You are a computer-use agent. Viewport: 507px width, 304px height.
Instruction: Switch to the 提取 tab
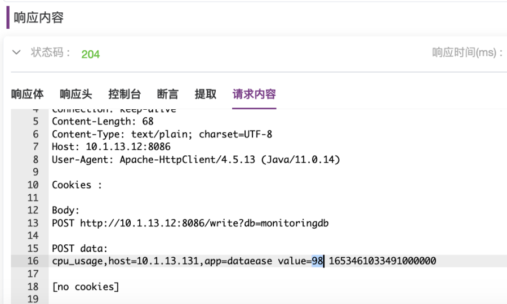pyautogui.click(x=205, y=94)
